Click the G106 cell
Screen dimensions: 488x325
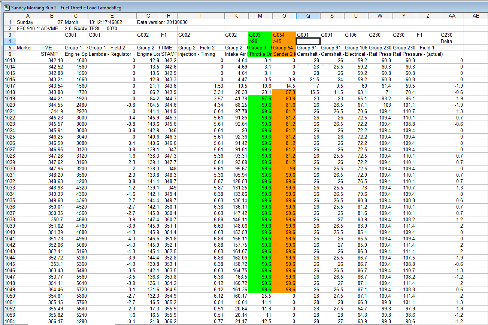coord(356,35)
